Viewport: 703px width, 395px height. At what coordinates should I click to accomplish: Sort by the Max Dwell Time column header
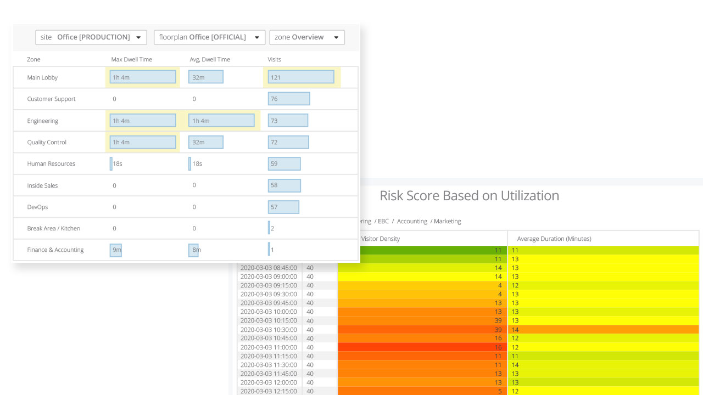[x=131, y=59]
